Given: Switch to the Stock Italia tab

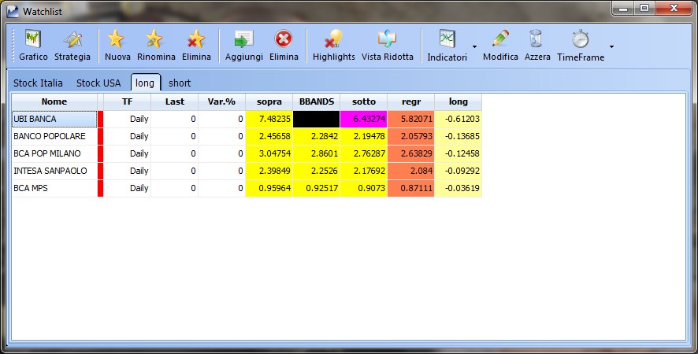Looking at the screenshot, I should tap(38, 83).
